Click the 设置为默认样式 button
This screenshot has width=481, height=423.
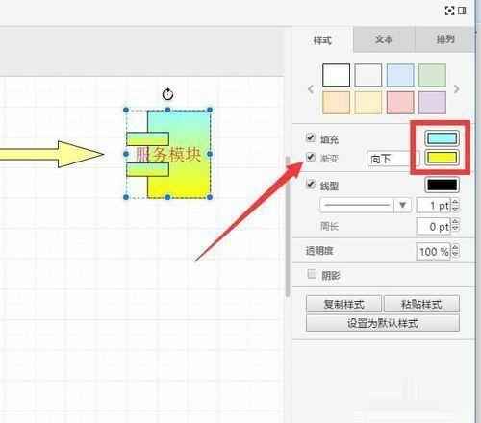point(383,323)
